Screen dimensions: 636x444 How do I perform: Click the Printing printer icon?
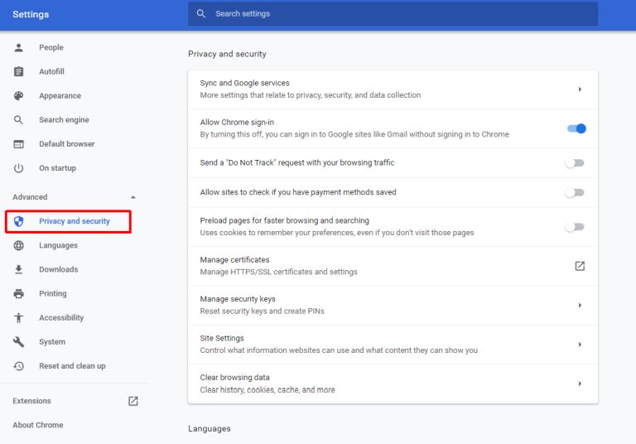coord(19,293)
